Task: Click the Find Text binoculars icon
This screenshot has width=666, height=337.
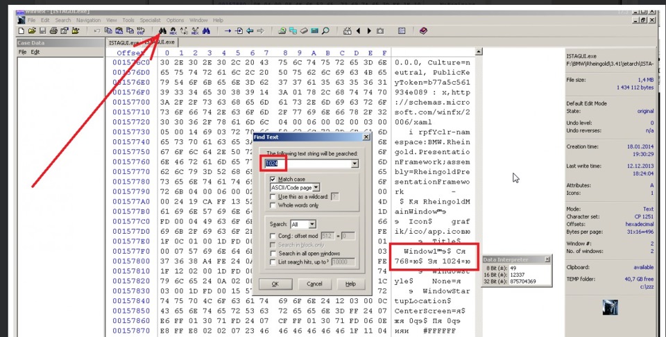Action: [162, 31]
